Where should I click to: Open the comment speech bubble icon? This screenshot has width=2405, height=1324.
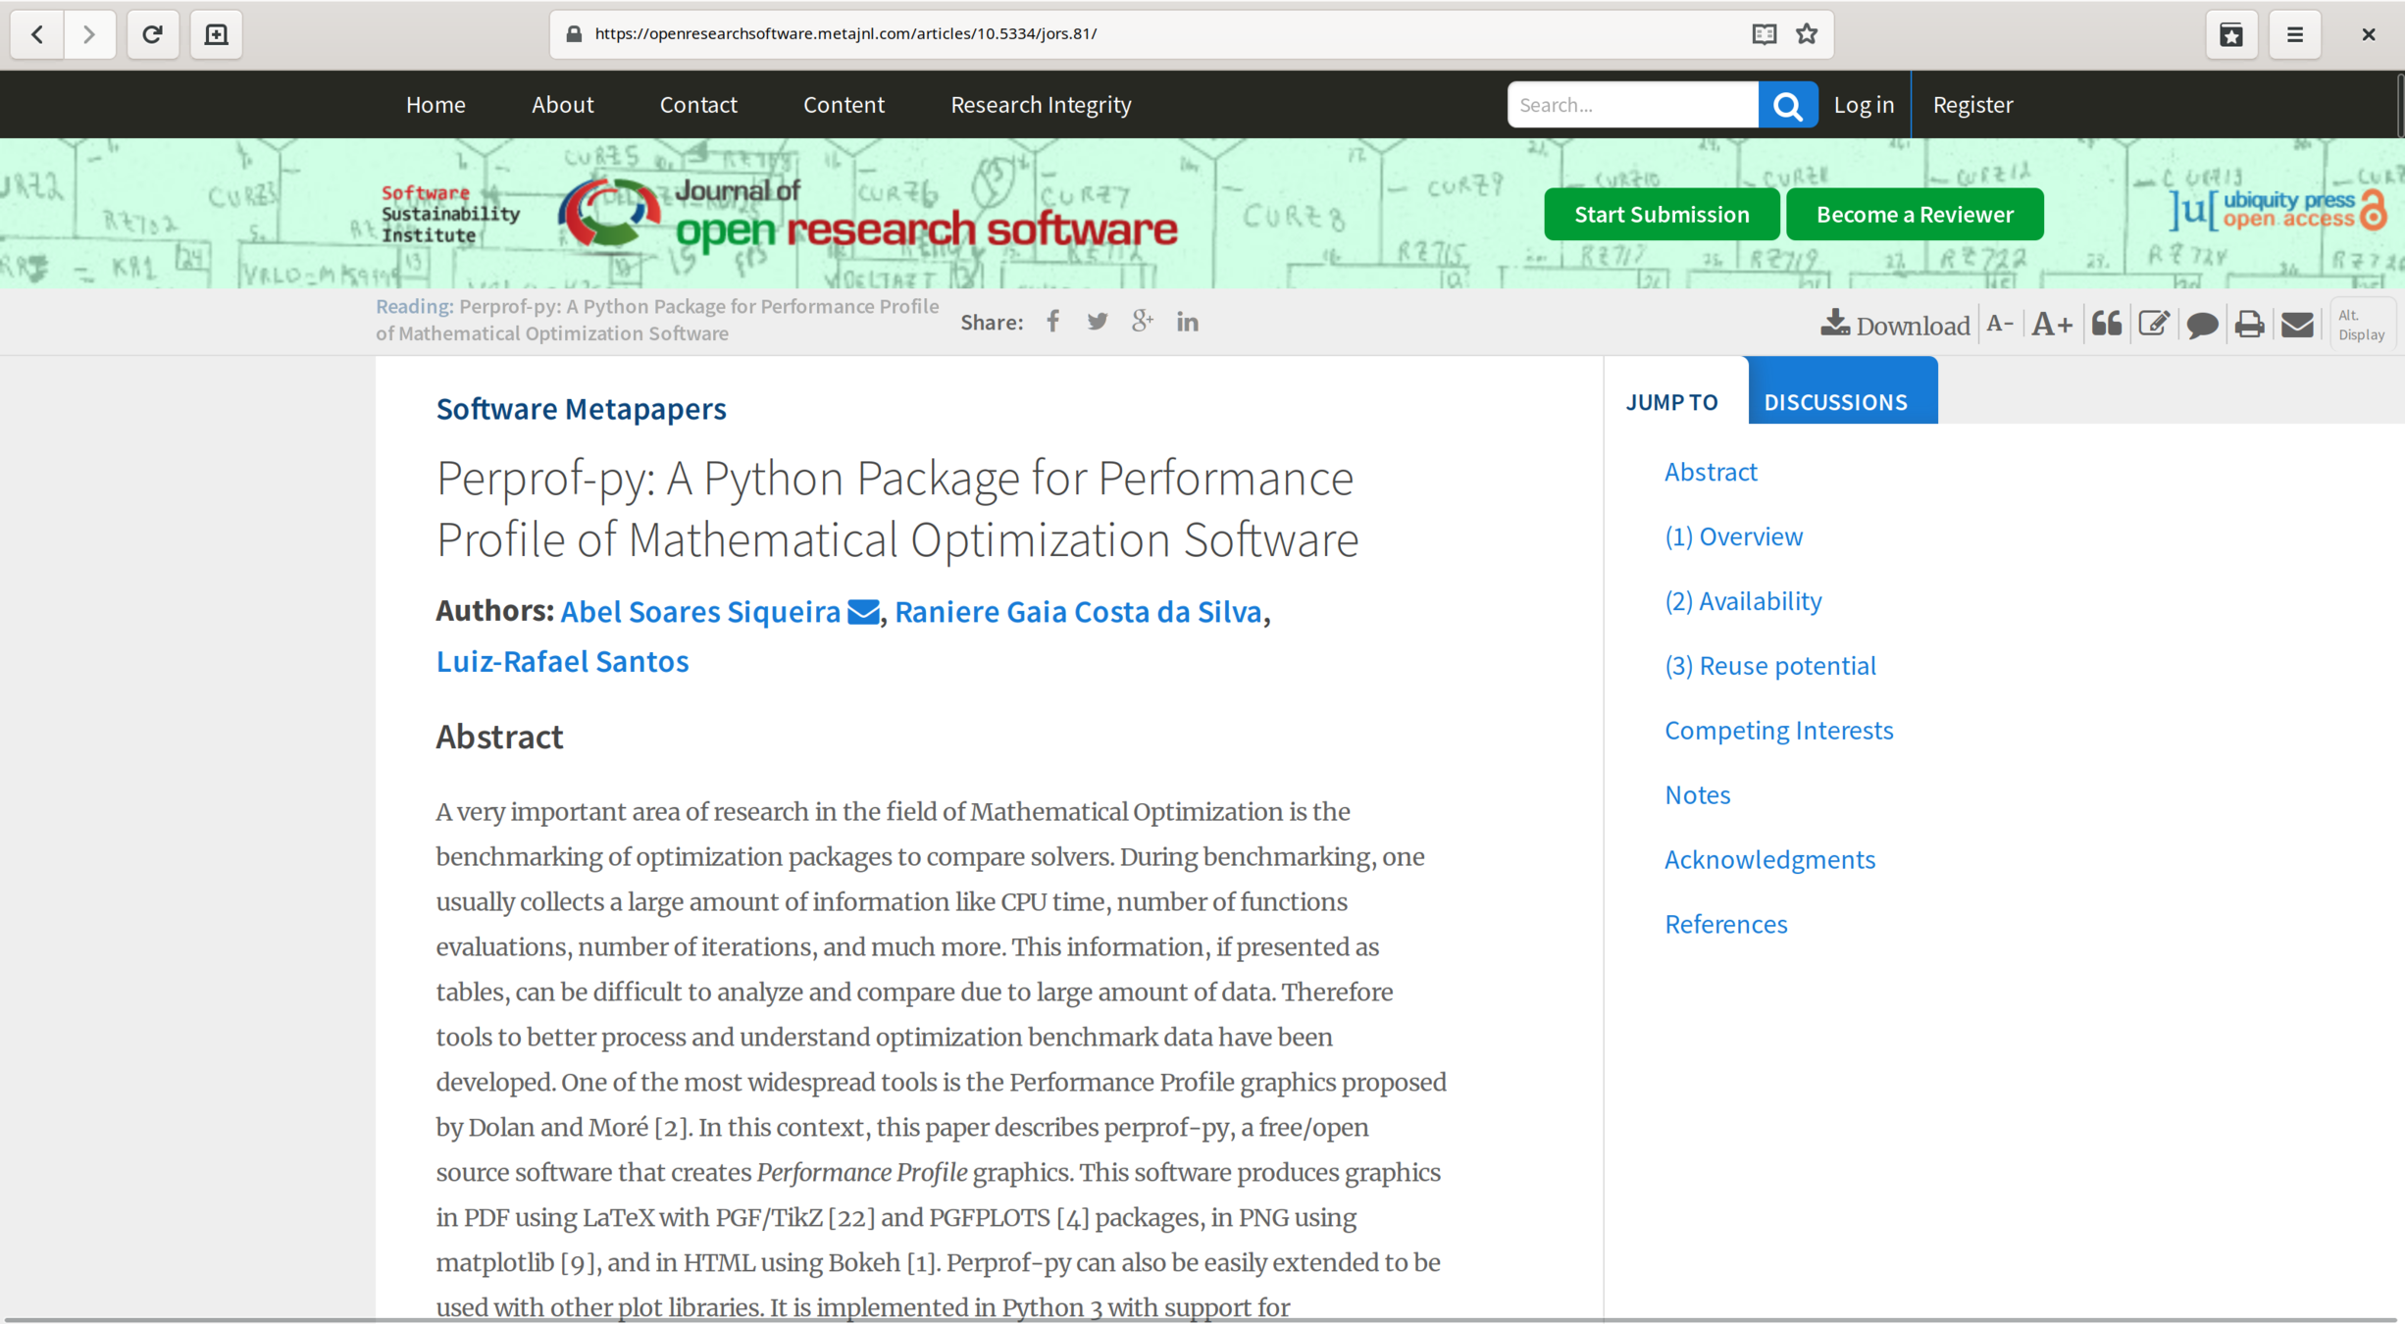[2202, 324]
